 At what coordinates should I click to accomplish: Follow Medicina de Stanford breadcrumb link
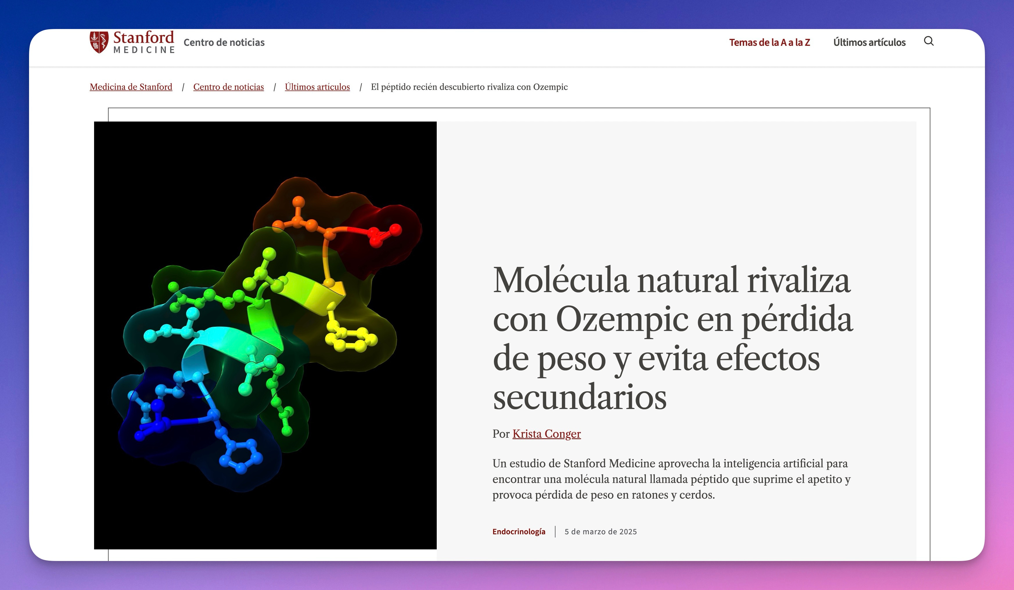point(131,87)
